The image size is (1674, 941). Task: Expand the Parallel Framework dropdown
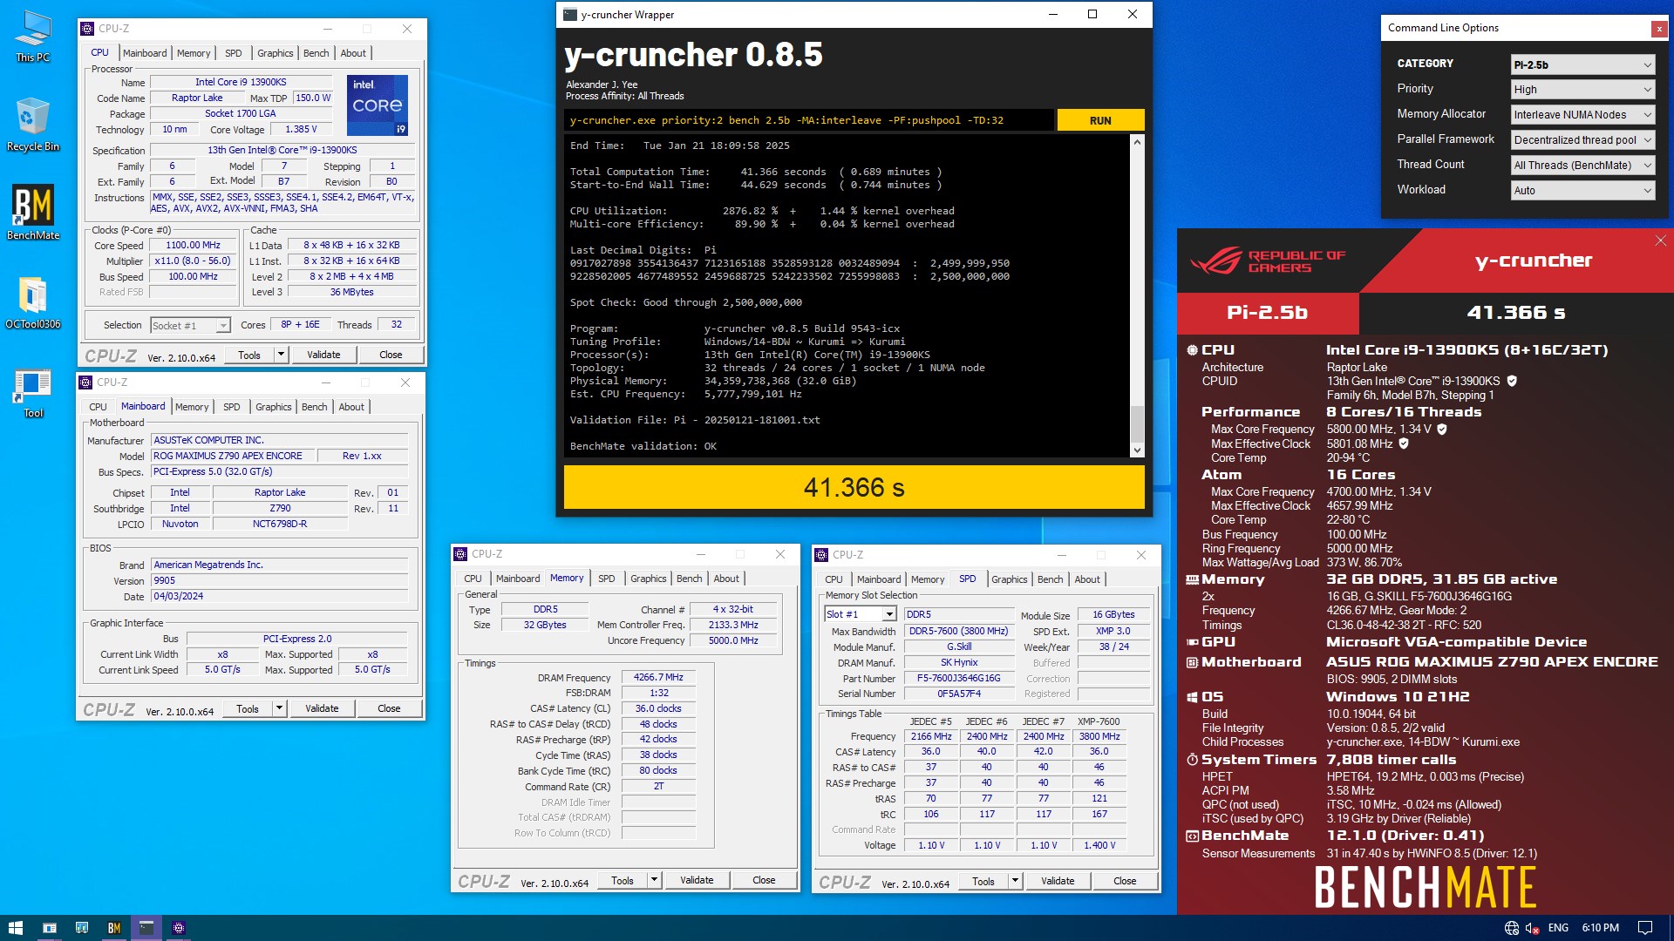coord(1582,140)
